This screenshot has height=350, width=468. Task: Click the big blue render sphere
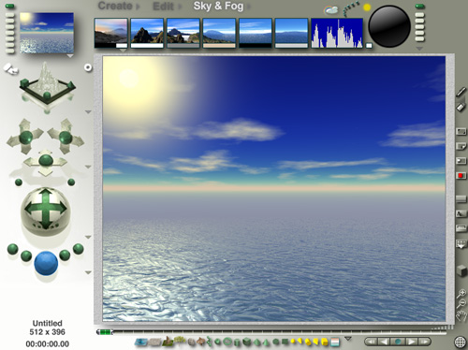coord(46,263)
